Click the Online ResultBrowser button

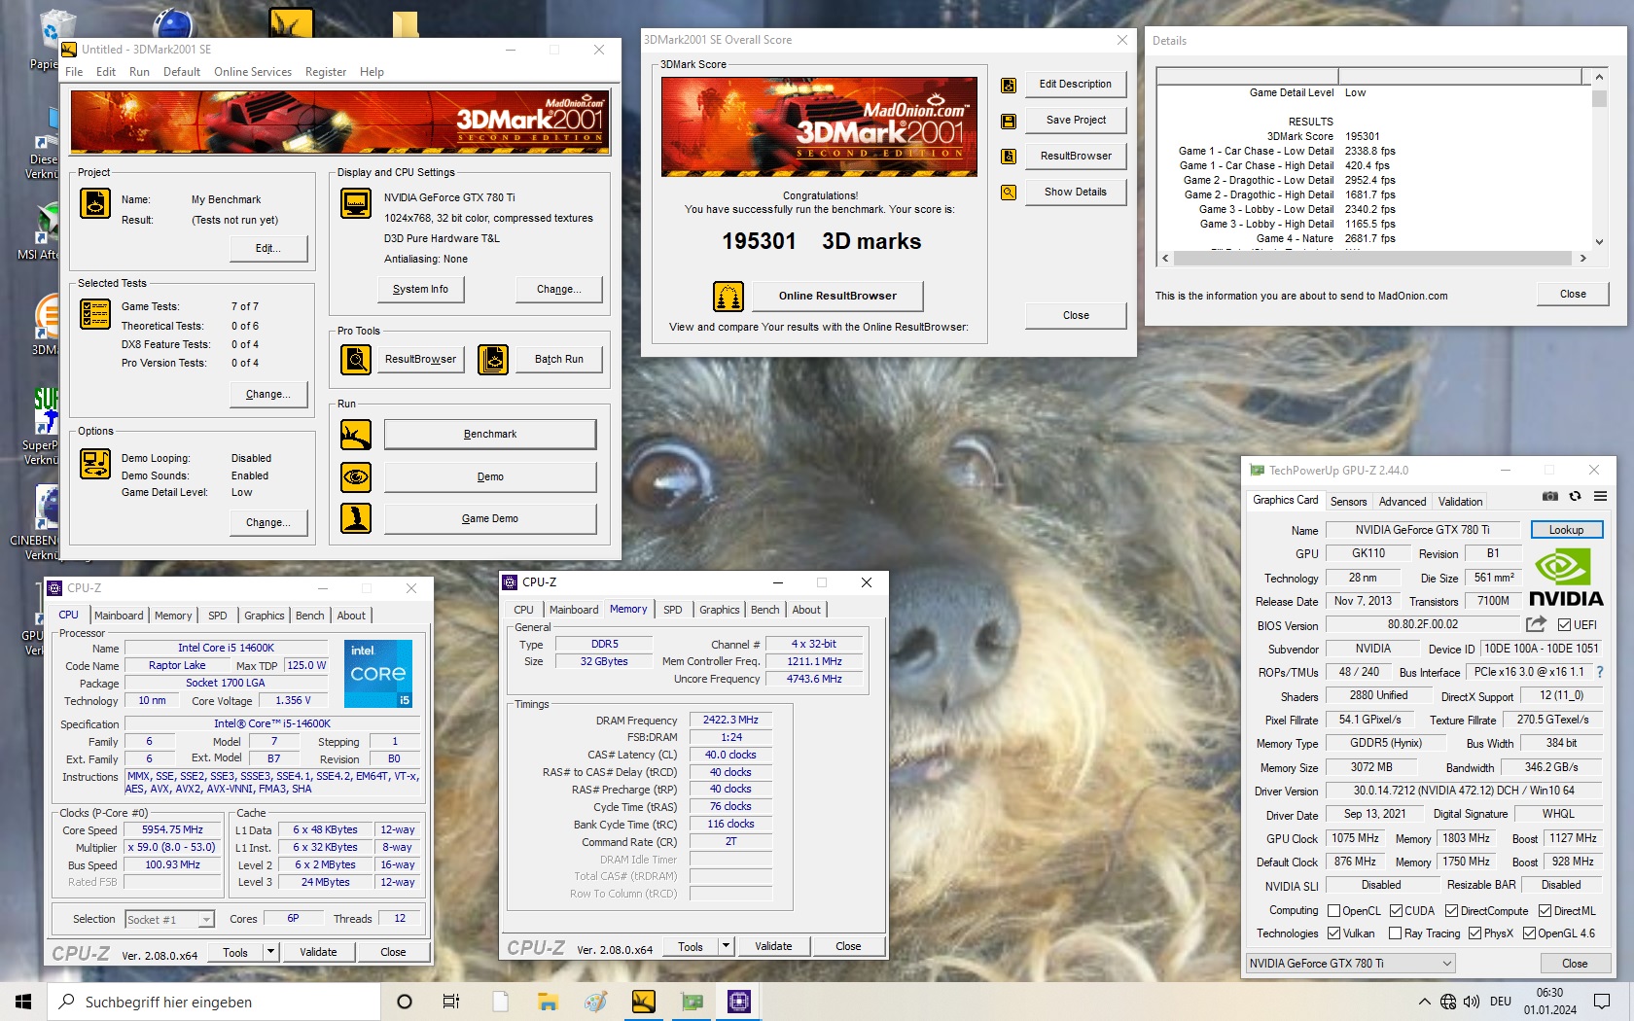tap(836, 296)
